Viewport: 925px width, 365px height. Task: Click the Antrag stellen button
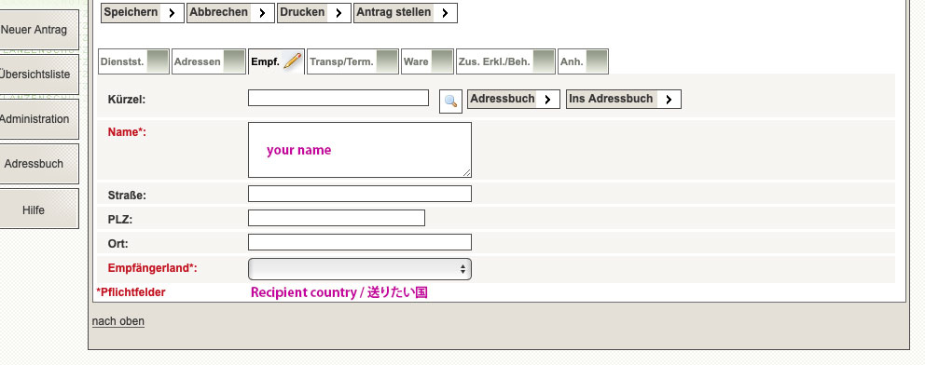click(406, 13)
